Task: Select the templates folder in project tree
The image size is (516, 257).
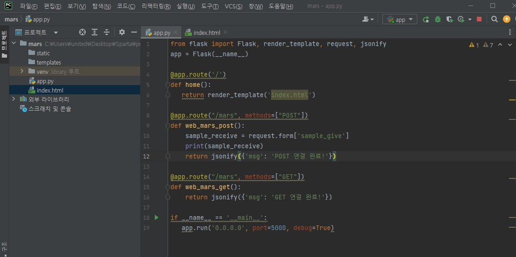Action: (48, 62)
